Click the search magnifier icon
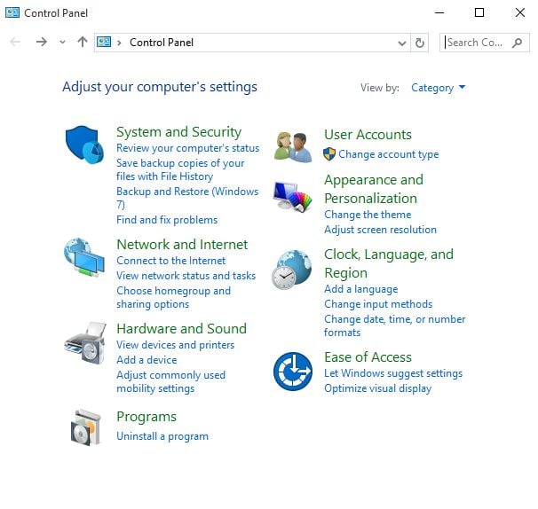 518,43
